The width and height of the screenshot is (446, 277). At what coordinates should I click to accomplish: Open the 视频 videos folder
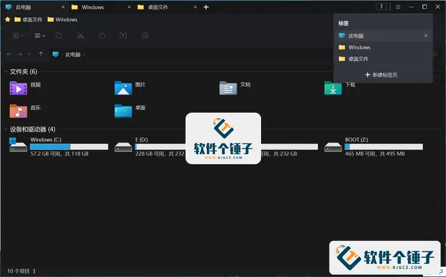click(x=18, y=88)
